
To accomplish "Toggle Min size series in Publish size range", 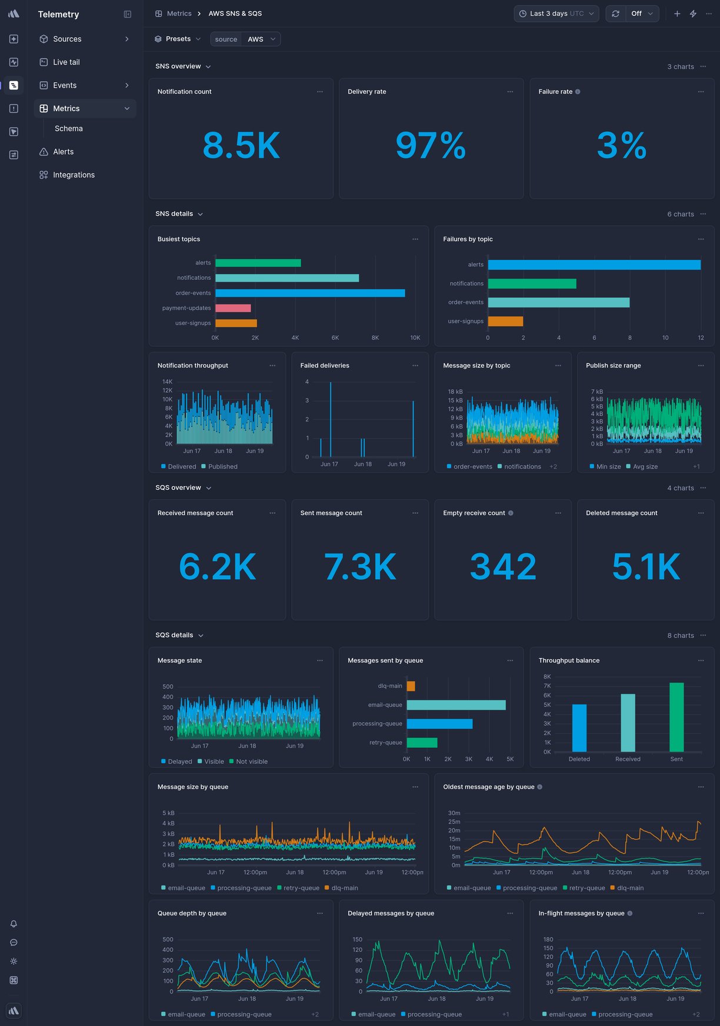I will pyautogui.click(x=605, y=467).
